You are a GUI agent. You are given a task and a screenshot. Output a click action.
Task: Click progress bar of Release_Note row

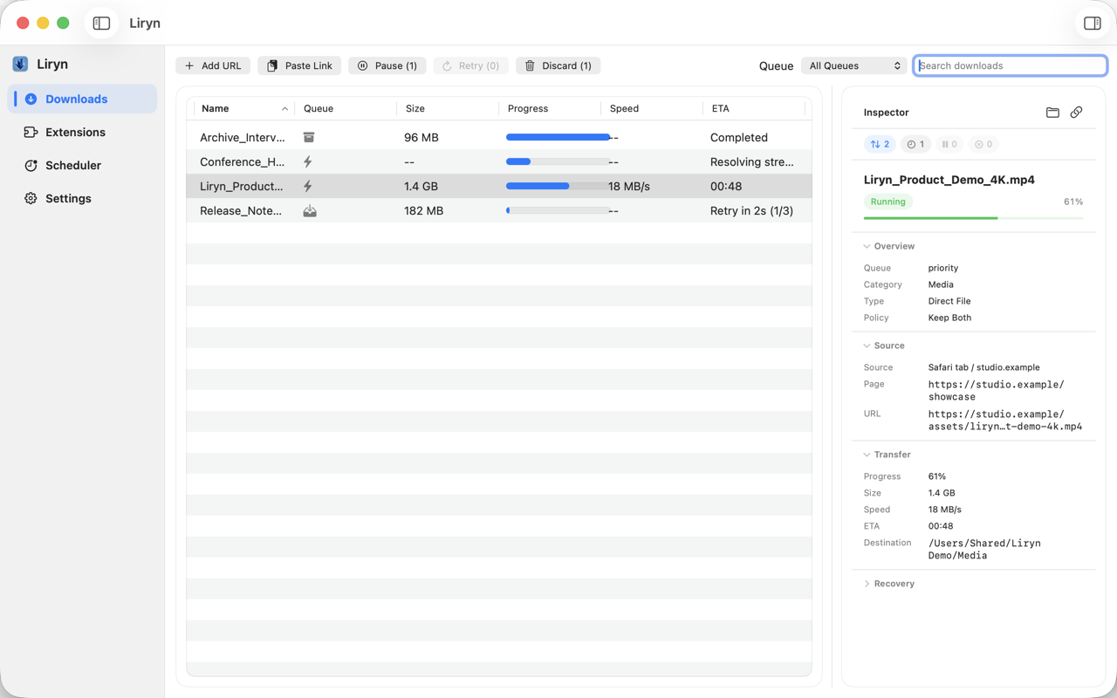point(557,210)
